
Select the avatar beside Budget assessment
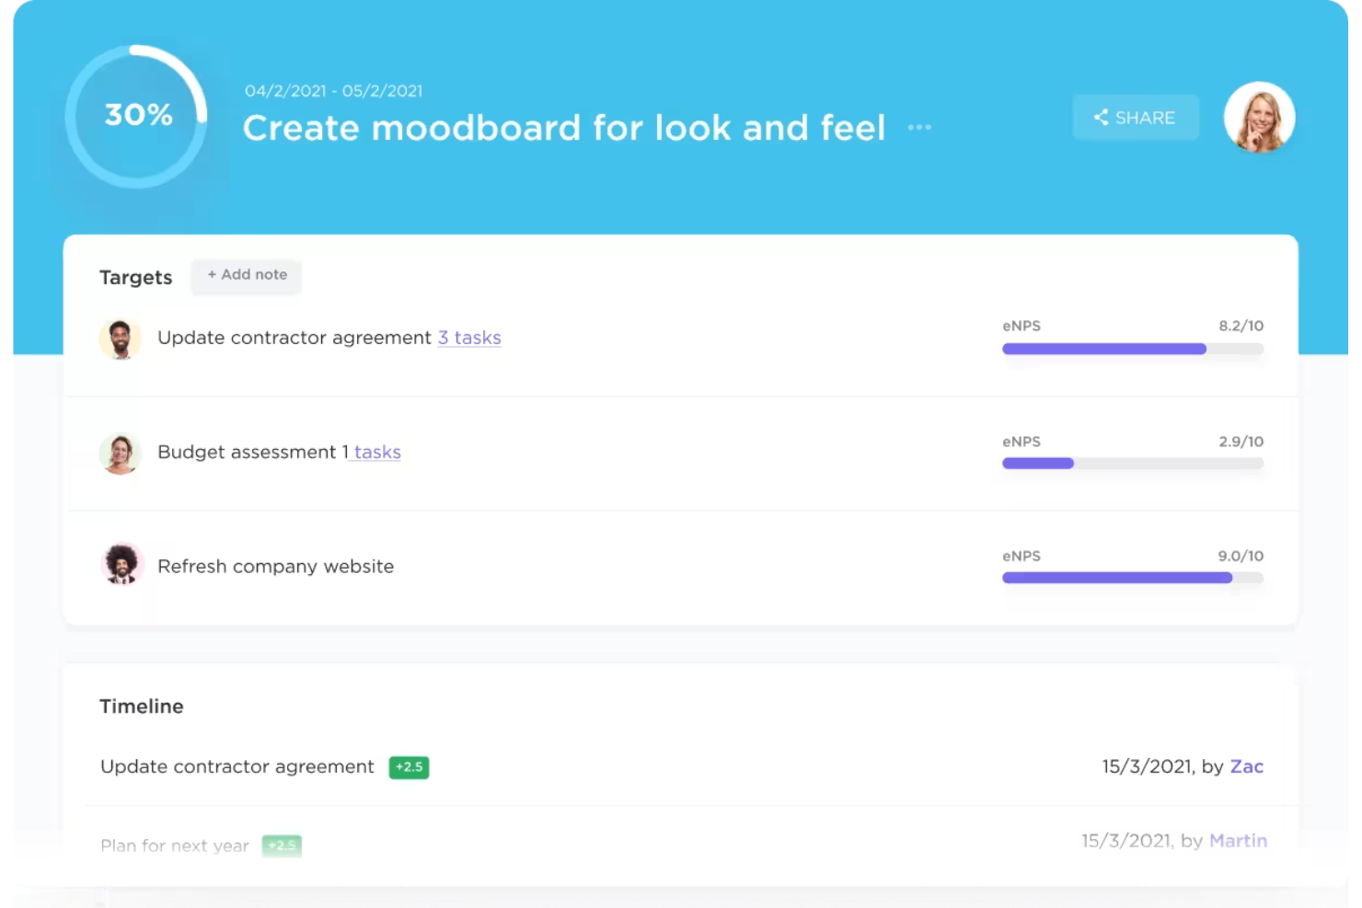121,453
